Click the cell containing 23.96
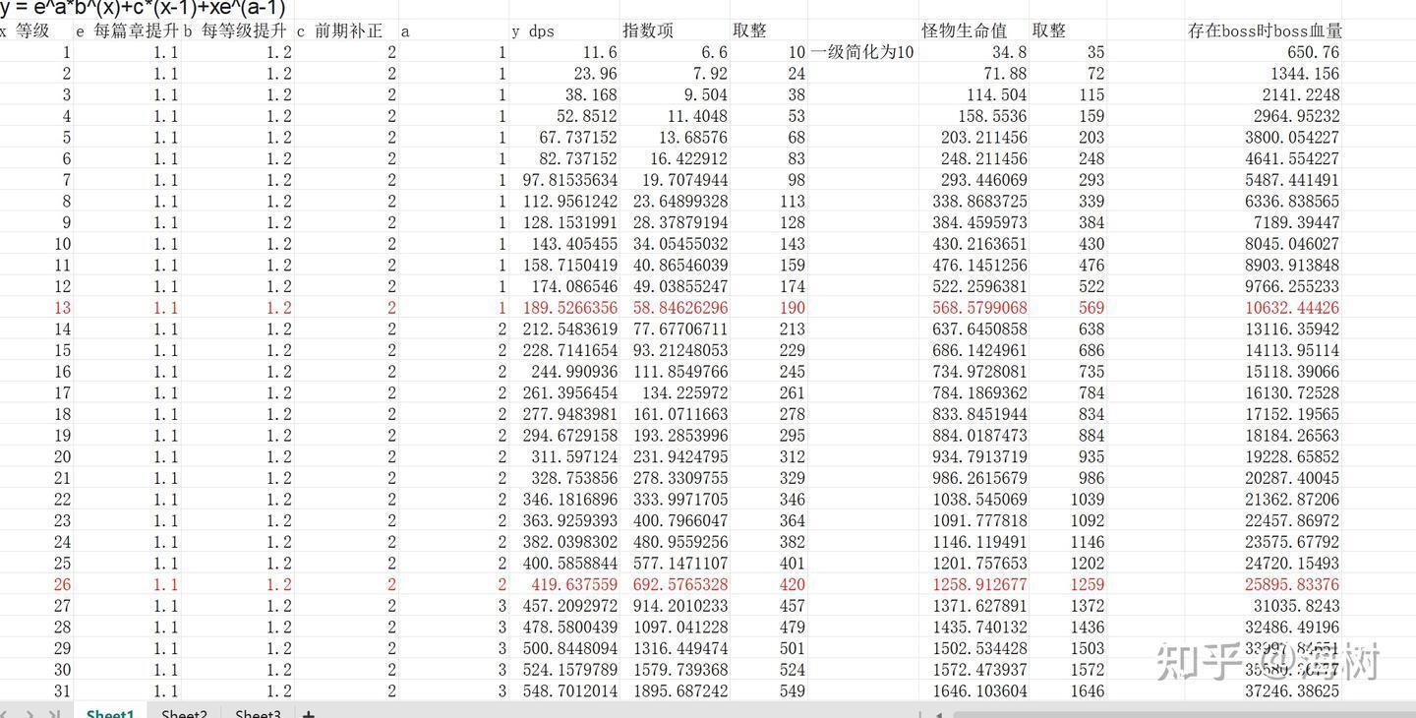Image resolution: width=1416 pixels, height=718 pixels. pos(564,74)
